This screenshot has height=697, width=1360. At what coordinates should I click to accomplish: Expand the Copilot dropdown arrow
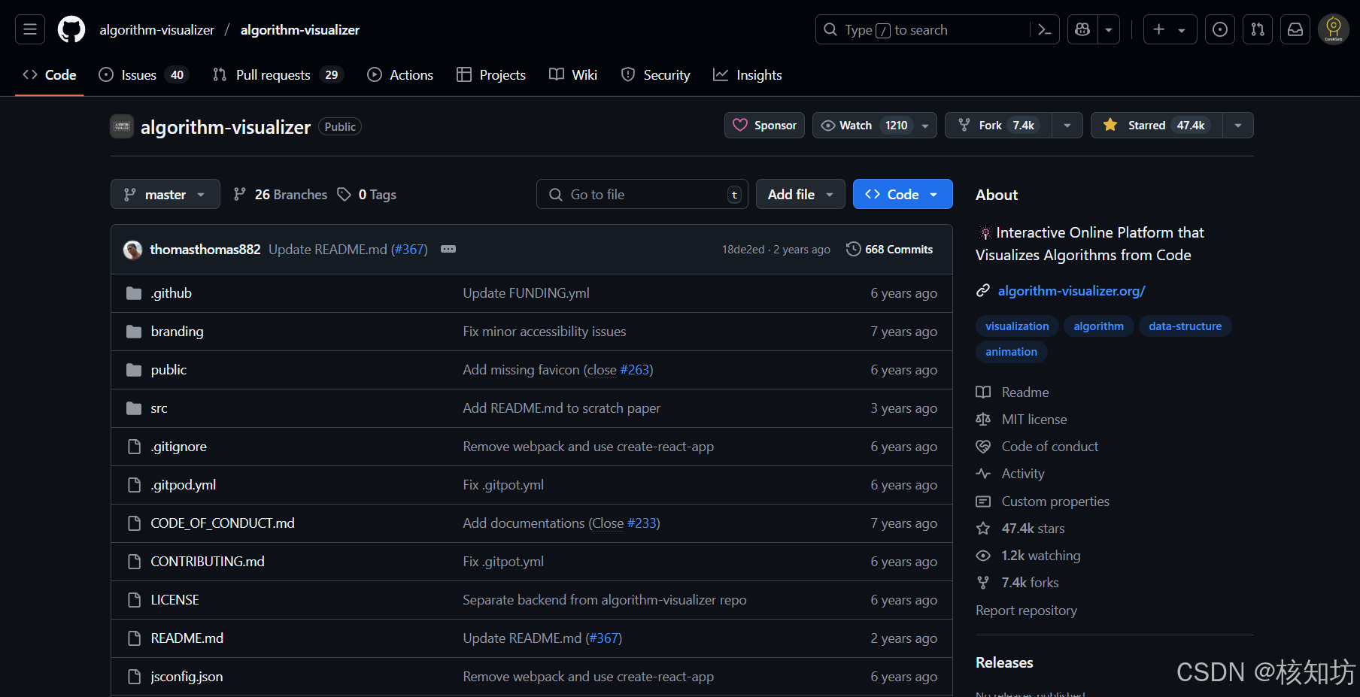1109,29
